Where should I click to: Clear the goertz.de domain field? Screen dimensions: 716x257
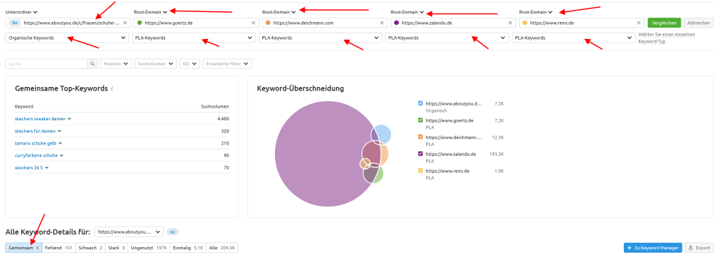pyautogui.click(x=253, y=23)
